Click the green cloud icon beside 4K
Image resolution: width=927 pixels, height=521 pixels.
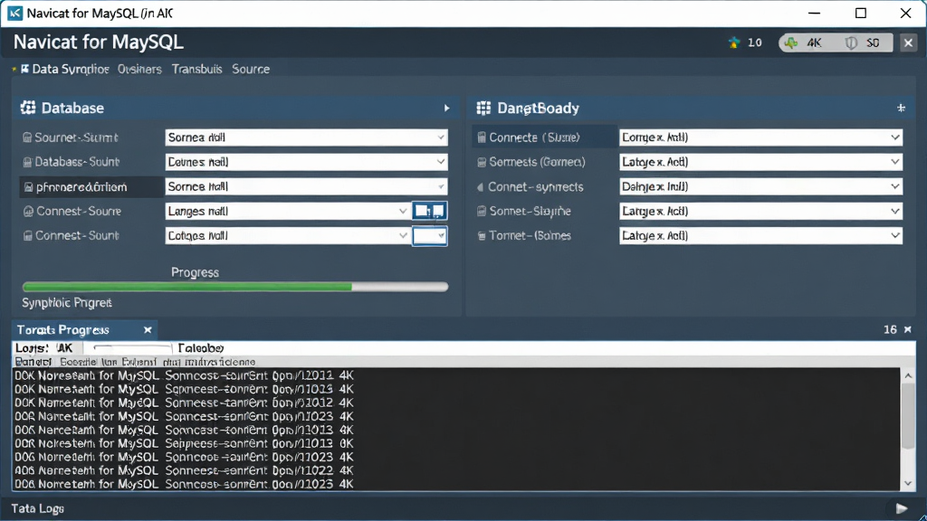791,43
